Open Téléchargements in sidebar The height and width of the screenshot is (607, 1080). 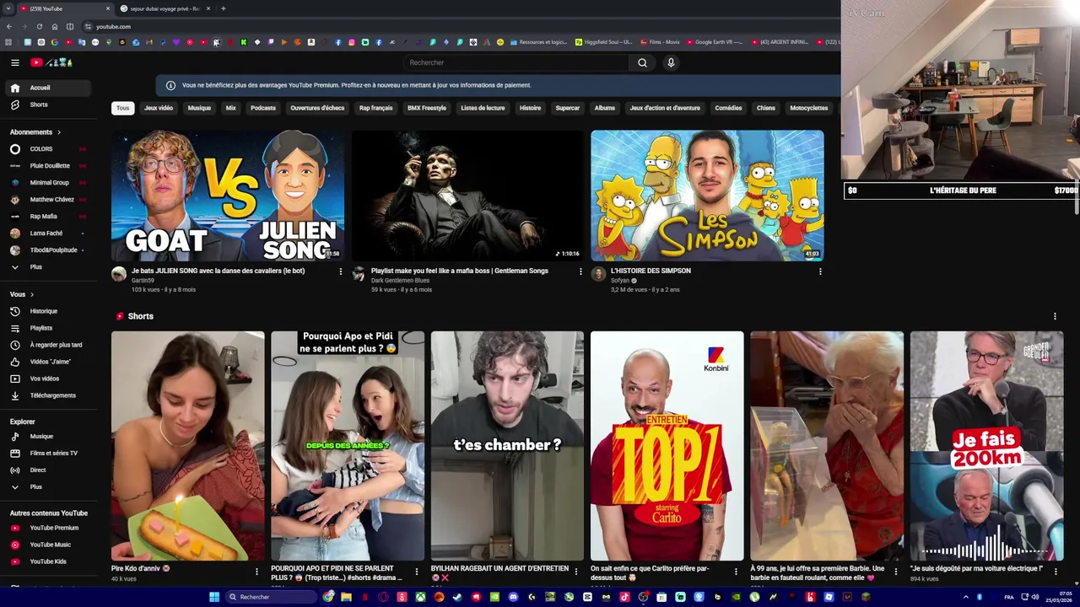(48, 395)
